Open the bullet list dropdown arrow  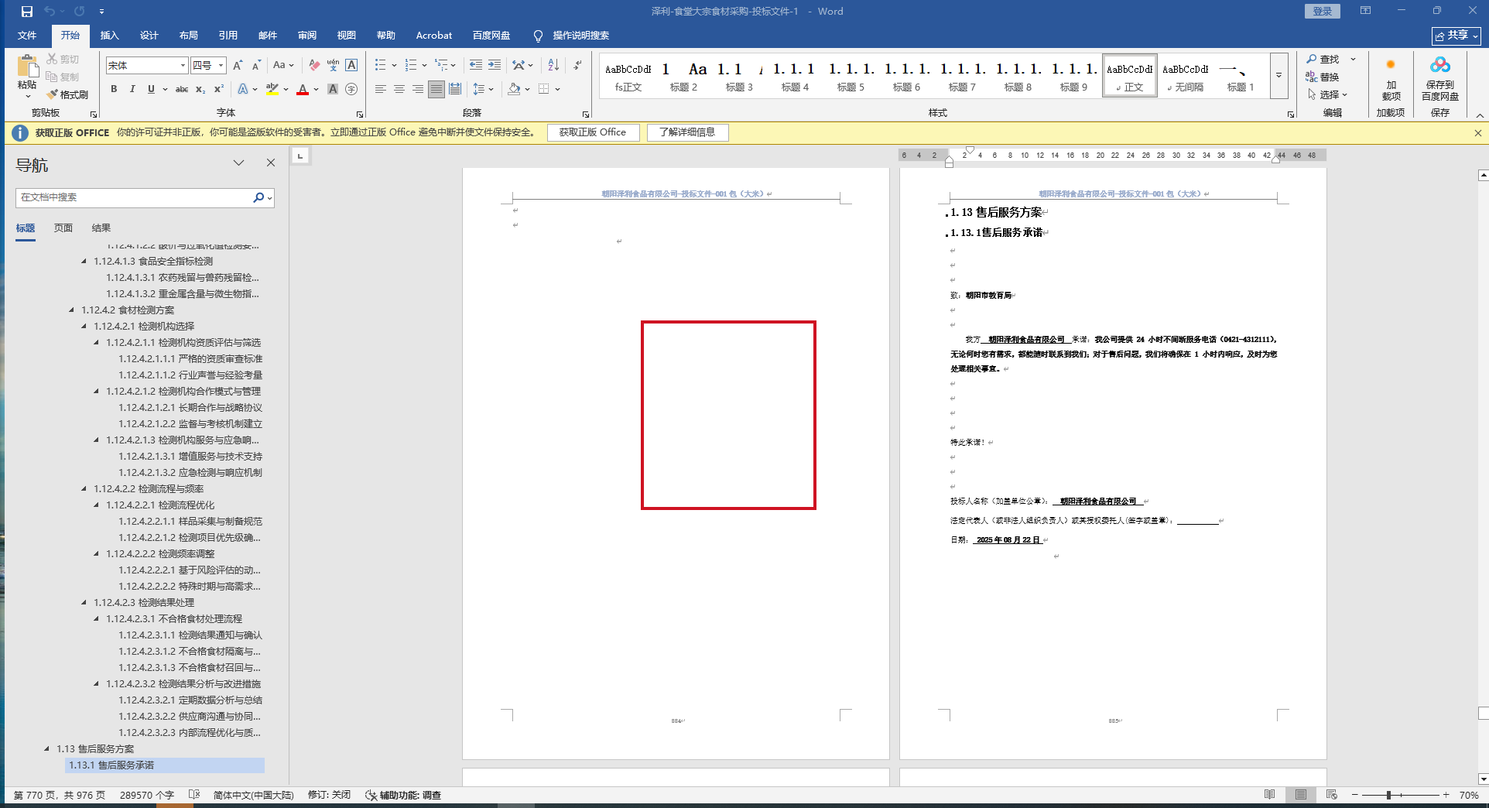[x=395, y=66]
